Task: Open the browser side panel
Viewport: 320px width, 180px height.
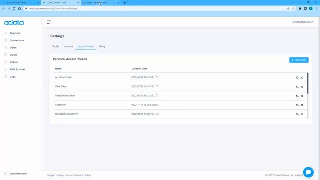Action: tap(305, 9)
